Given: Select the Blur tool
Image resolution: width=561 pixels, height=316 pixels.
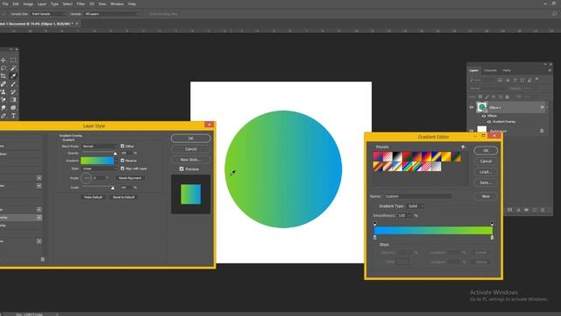Looking at the screenshot, I should click(4, 107).
